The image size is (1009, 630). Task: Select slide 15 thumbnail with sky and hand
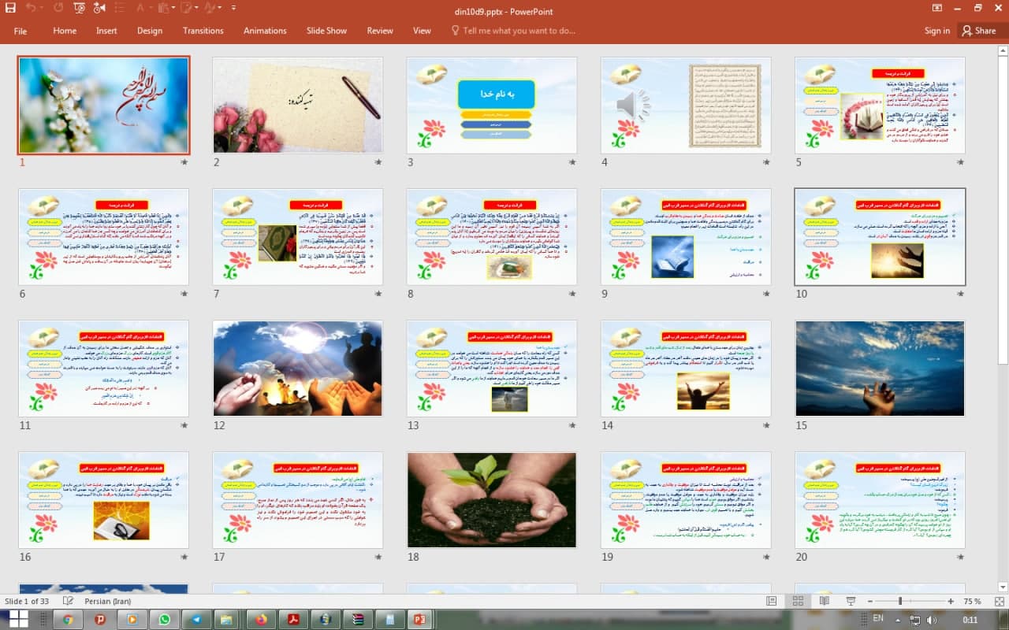coord(880,368)
